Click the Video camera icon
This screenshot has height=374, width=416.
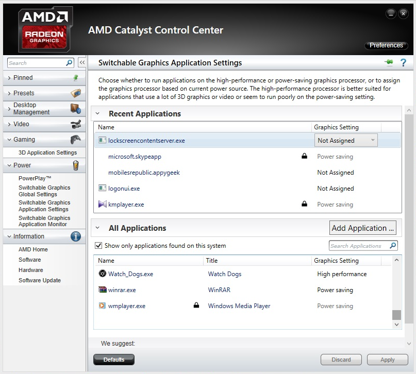coord(76,124)
